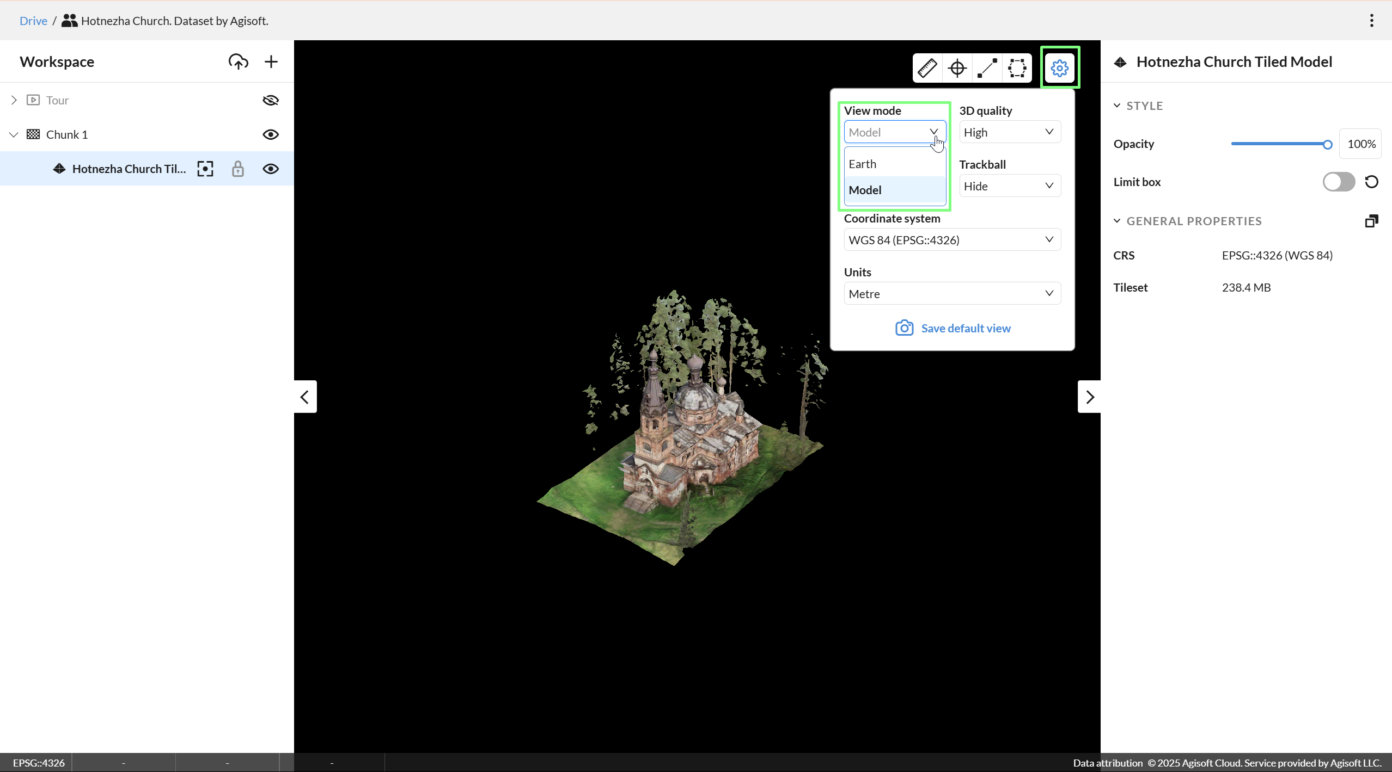Click the crosshair point marker tool
Screen dimensions: 1392x772
click(x=957, y=68)
